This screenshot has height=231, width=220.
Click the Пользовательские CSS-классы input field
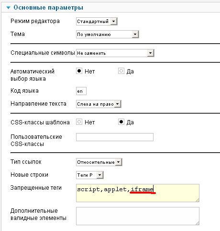pyautogui.click(x=115, y=137)
